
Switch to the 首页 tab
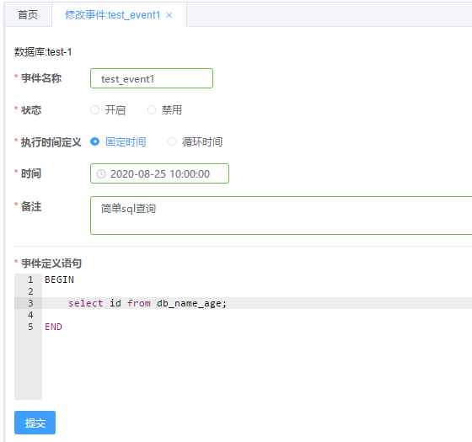[28, 15]
